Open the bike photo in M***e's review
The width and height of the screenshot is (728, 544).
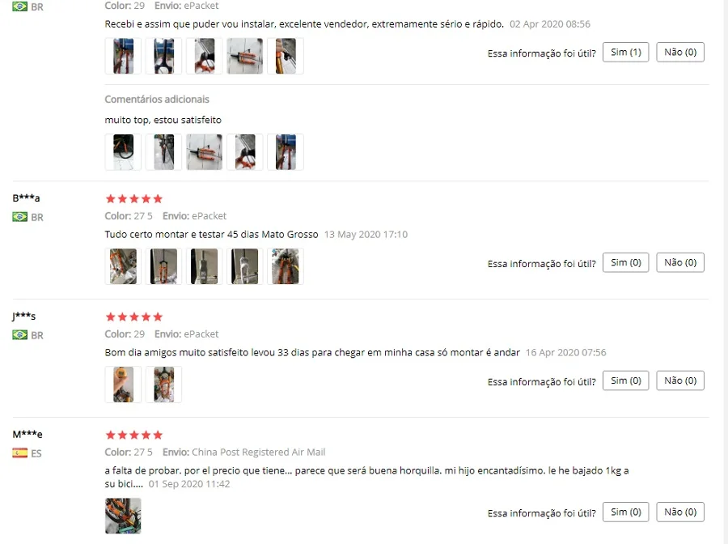pyautogui.click(x=123, y=516)
